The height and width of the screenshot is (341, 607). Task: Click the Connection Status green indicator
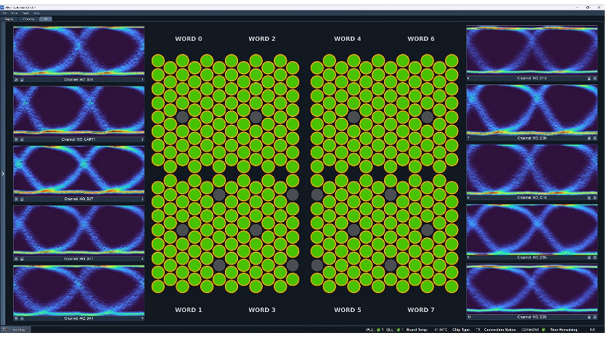pyautogui.click(x=543, y=329)
